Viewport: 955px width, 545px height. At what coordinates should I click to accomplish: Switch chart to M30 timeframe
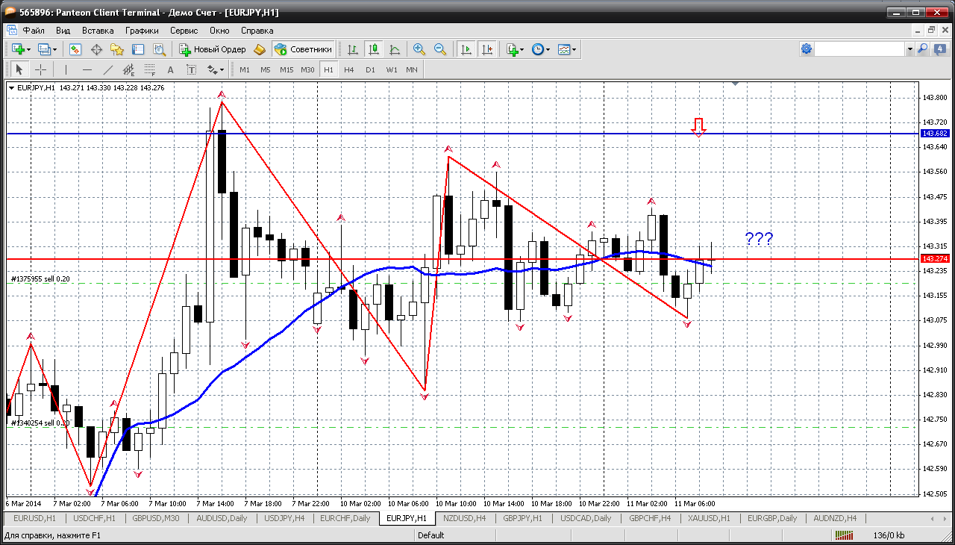point(307,69)
